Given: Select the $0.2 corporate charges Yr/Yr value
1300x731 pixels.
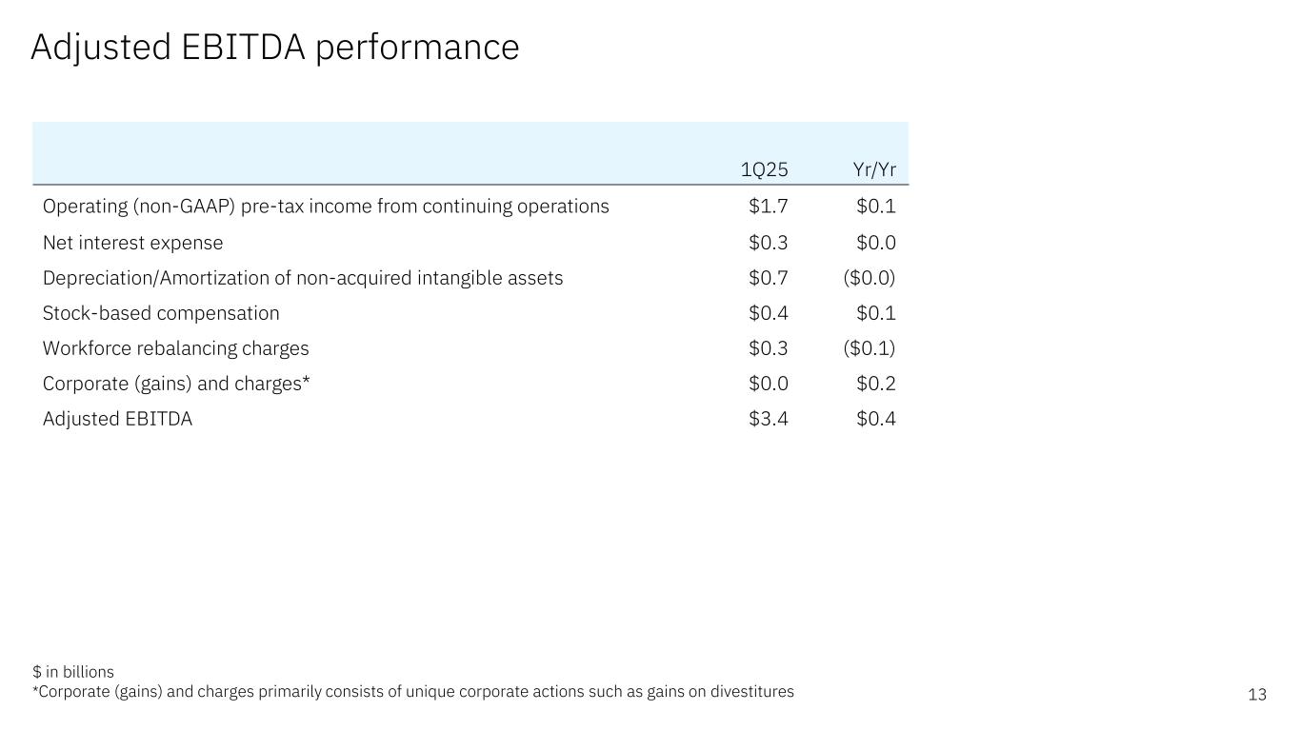Looking at the screenshot, I should tap(875, 384).
